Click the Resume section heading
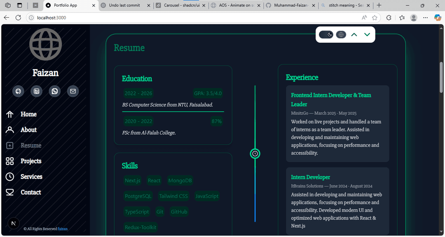Image resolution: width=445 pixels, height=237 pixels. pos(129,48)
